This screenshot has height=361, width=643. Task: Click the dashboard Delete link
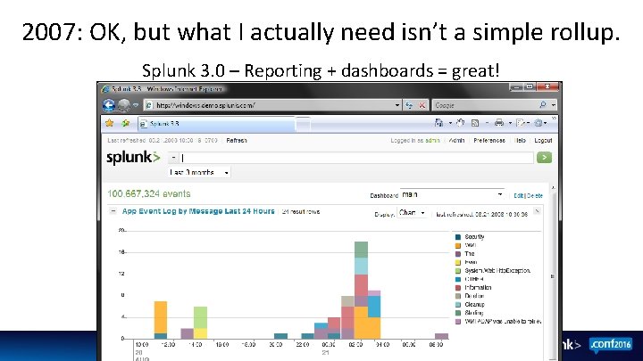pos(535,195)
